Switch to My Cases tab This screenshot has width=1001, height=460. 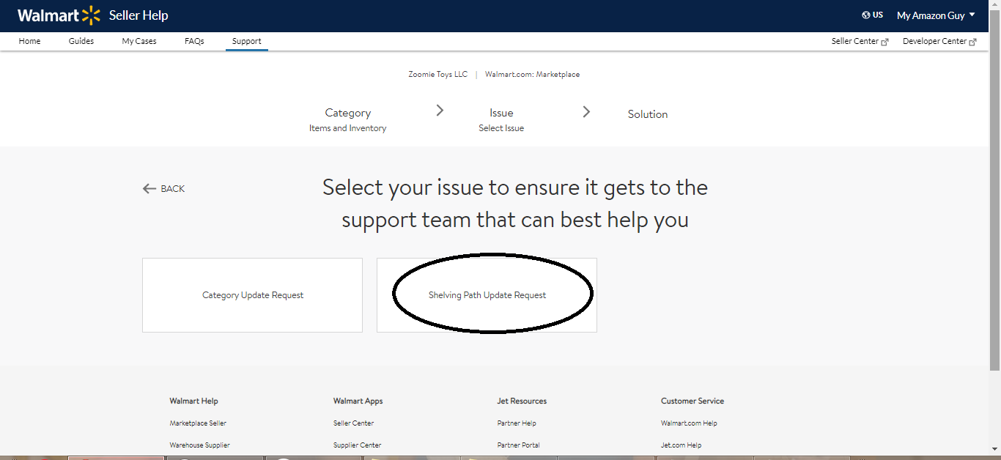139,41
